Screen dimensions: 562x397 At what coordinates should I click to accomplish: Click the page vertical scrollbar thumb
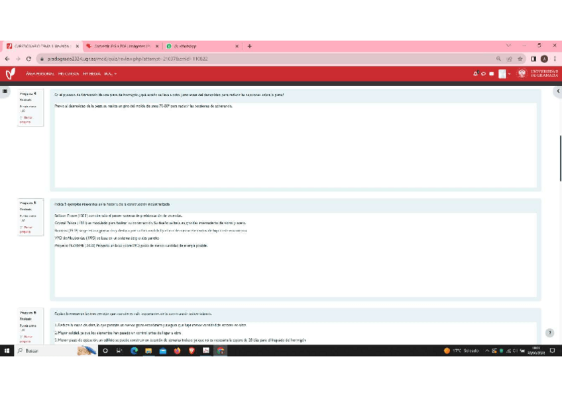click(x=560, y=158)
